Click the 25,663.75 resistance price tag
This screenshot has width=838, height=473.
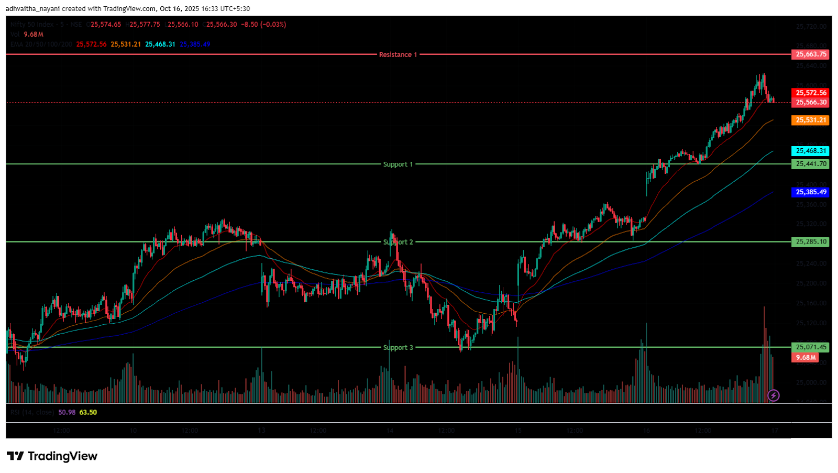[811, 54]
